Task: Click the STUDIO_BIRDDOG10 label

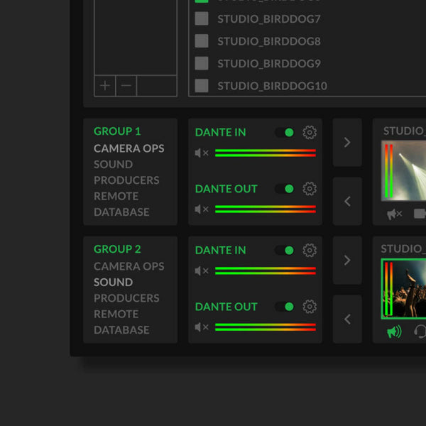Action: (272, 86)
